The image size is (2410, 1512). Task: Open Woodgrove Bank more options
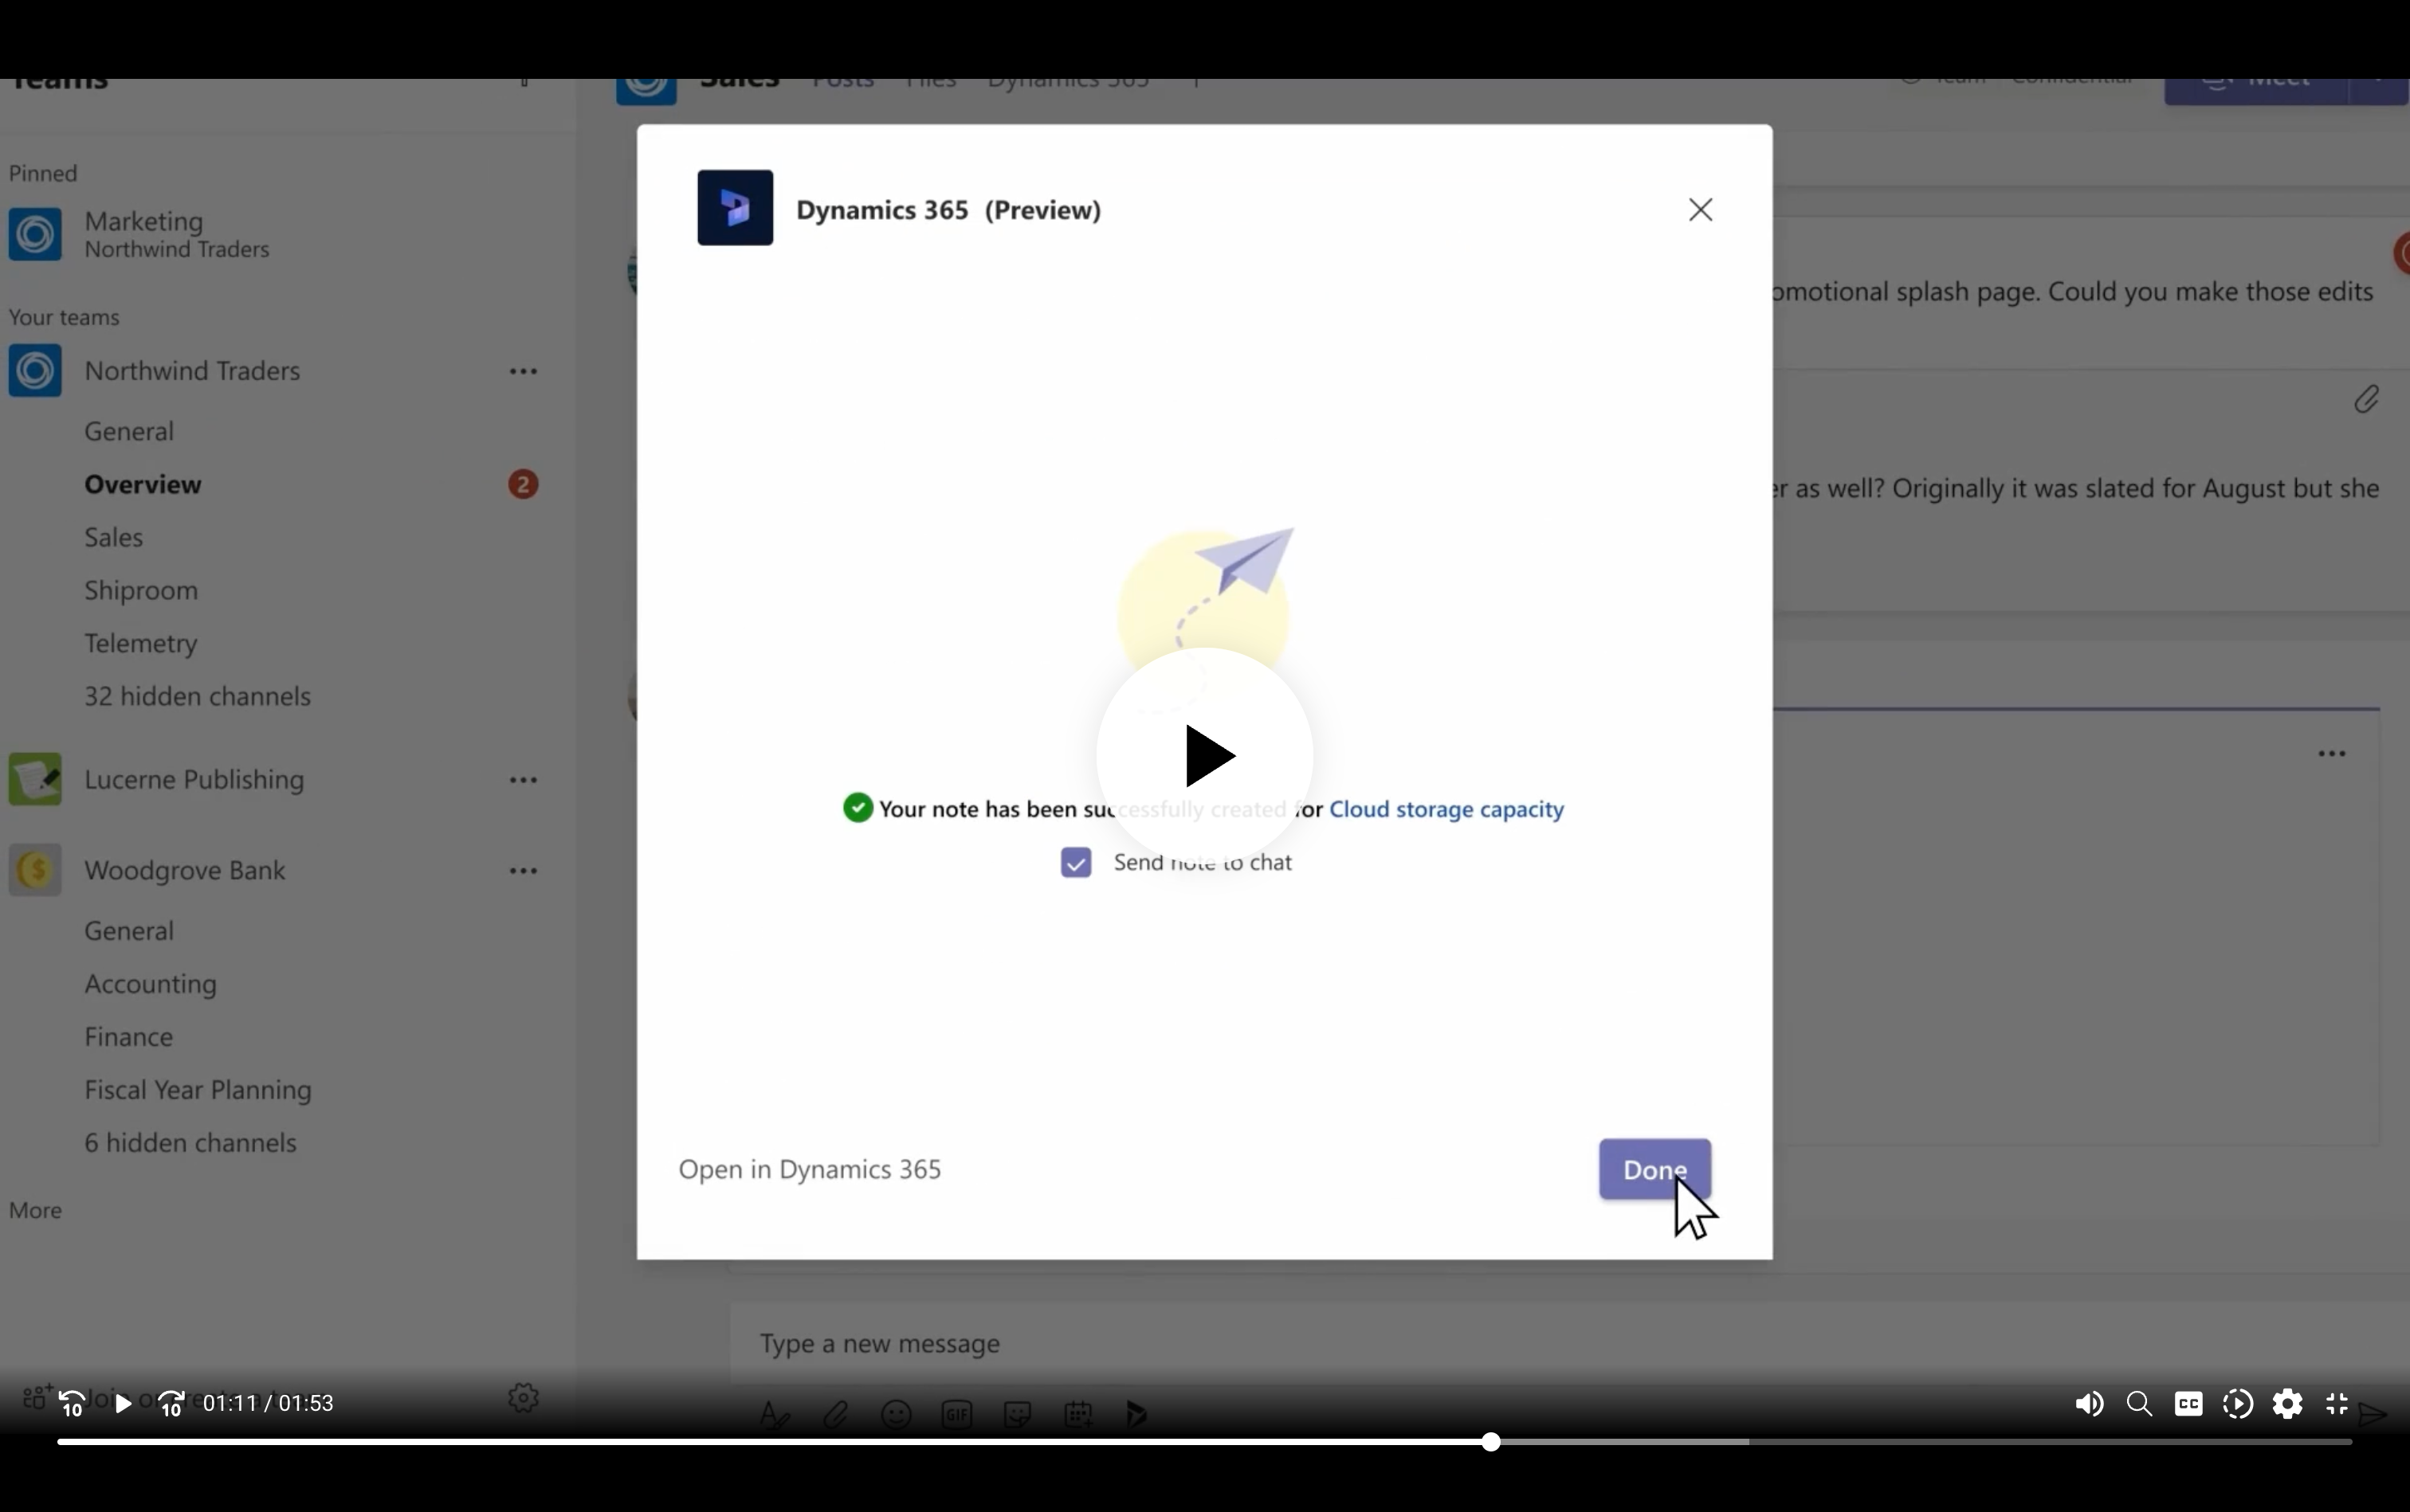pyautogui.click(x=524, y=871)
